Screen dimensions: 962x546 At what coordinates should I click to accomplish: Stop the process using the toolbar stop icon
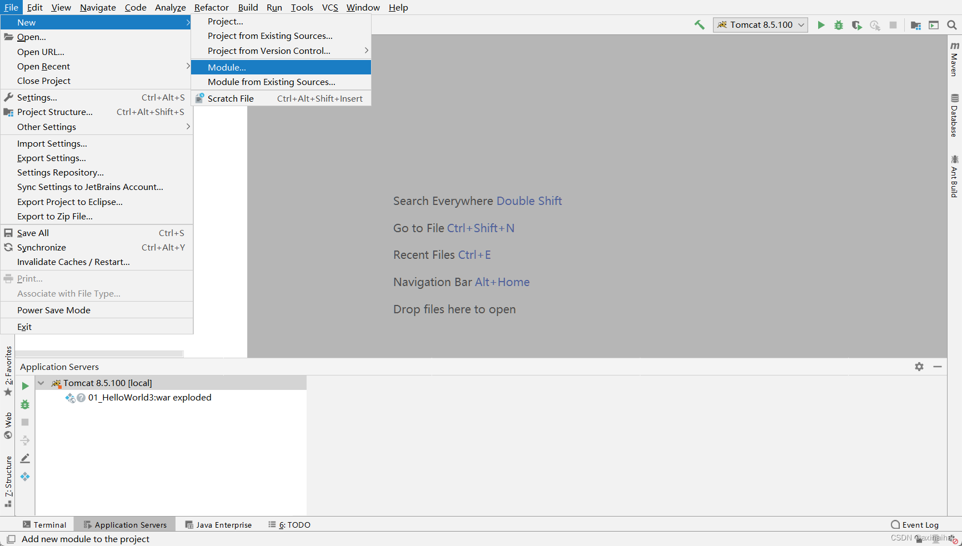893,25
